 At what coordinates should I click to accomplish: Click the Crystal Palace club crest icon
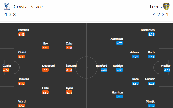pyautogui.click(x=7, y=6)
